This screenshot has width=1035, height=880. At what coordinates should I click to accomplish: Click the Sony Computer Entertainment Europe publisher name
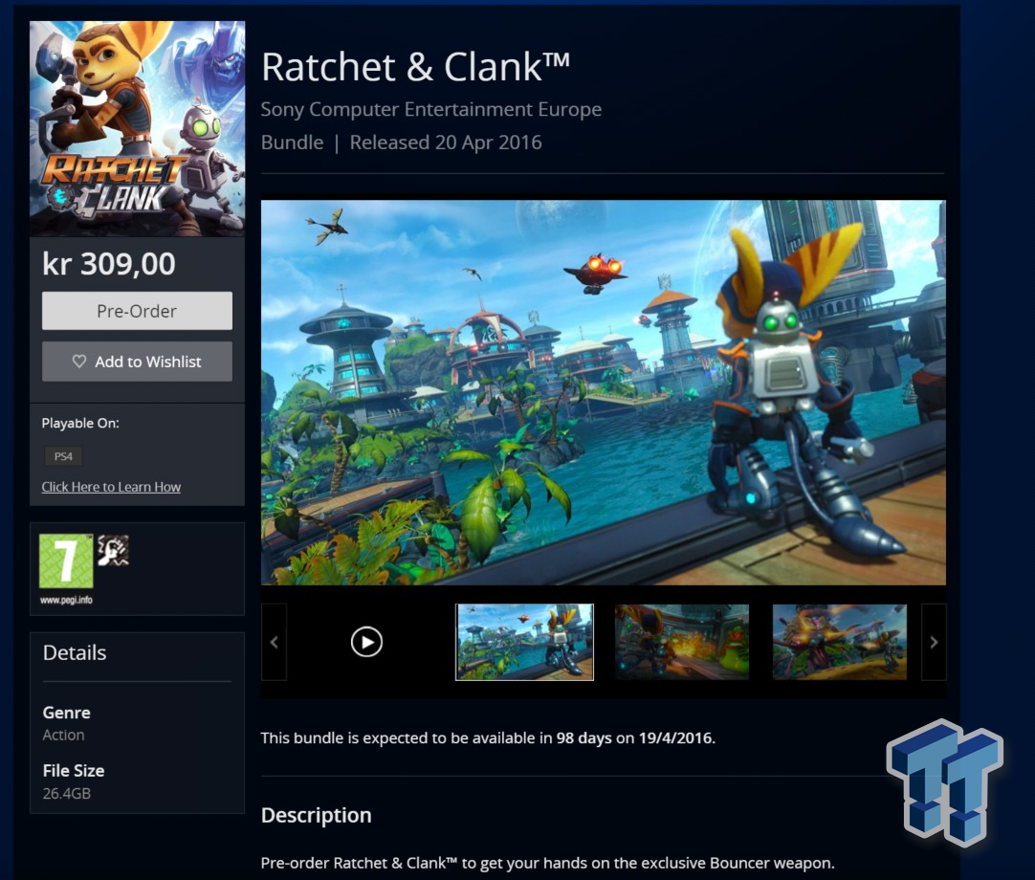coord(431,109)
